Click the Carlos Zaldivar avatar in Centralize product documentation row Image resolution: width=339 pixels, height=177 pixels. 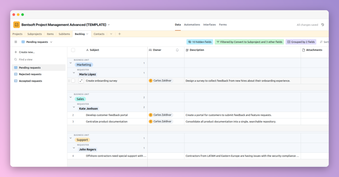151,121
